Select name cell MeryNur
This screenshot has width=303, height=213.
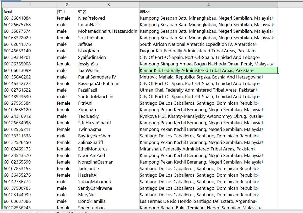pos(109,195)
